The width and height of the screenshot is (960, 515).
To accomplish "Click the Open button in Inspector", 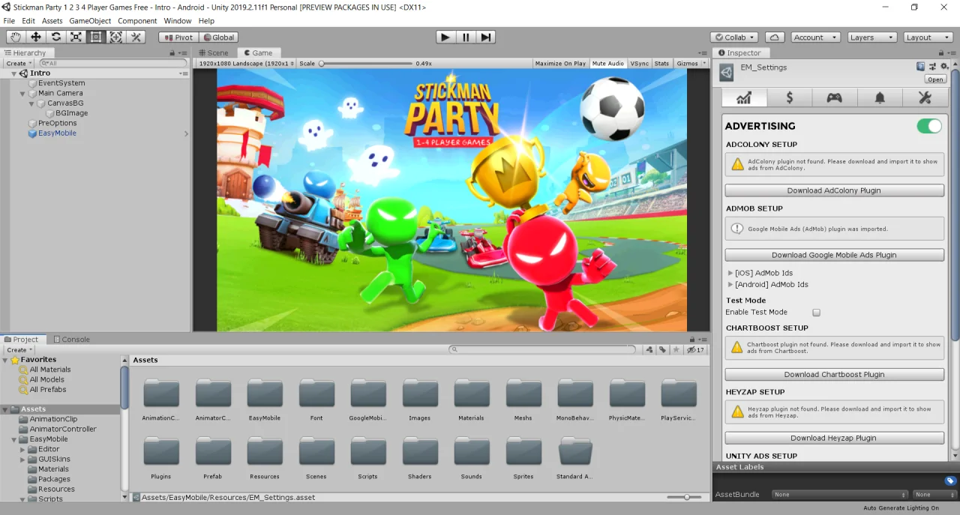I will [x=935, y=79].
